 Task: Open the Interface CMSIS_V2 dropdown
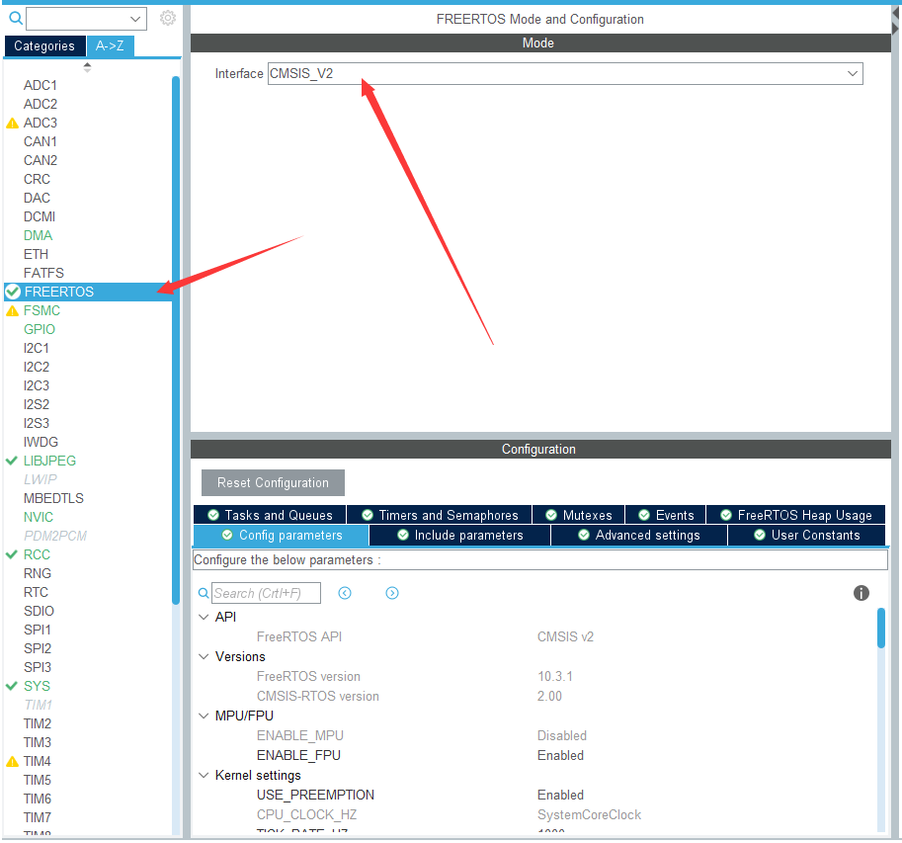point(852,73)
